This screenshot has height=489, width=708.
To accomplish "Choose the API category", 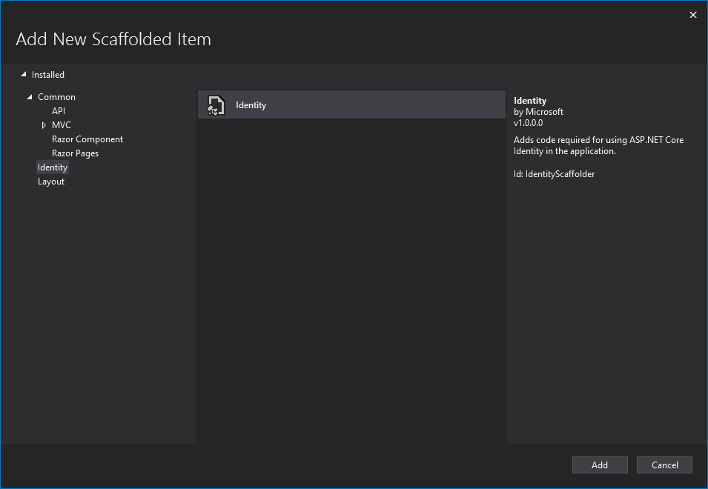I will point(59,111).
